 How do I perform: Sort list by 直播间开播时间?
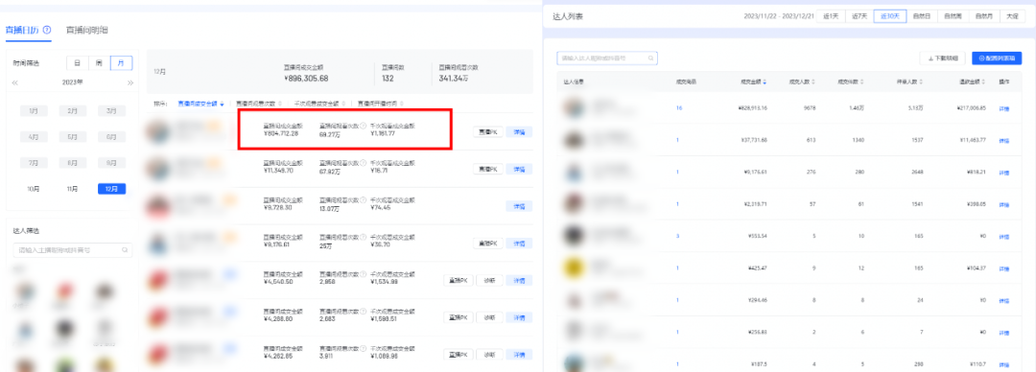tap(381, 104)
